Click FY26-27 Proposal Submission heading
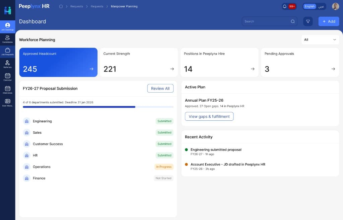343x220 pixels. (x=50, y=88)
